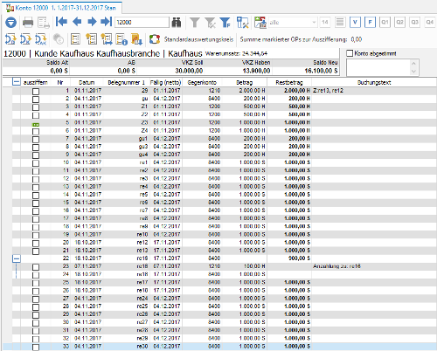This screenshot has width=437, height=351.
Task: Open the 'alle' dropdown
Action: coord(293,22)
